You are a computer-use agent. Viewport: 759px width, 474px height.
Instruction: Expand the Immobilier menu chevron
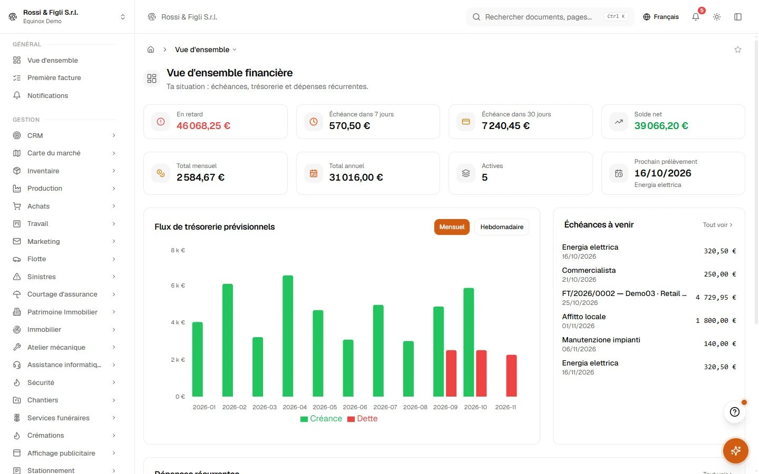[x=114, y=330]
